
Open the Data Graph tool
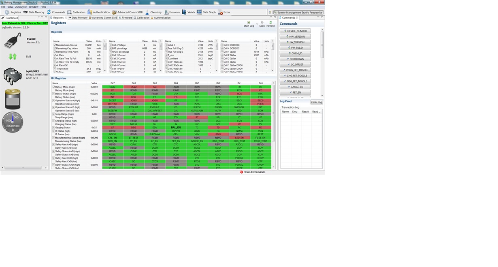pyautogui.click(x=206, y=12)
